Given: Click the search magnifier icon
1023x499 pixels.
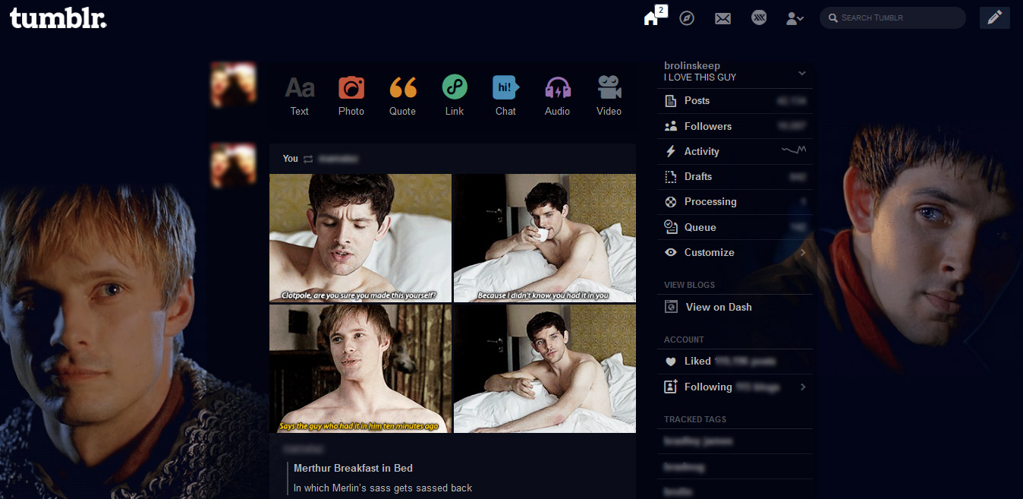Looking at the screenshot, I should [x=833, y=17].
